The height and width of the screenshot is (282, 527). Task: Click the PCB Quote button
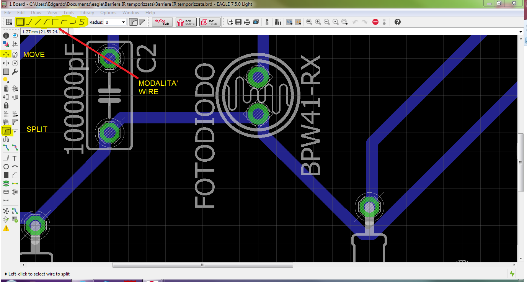[x=186, y=22]
